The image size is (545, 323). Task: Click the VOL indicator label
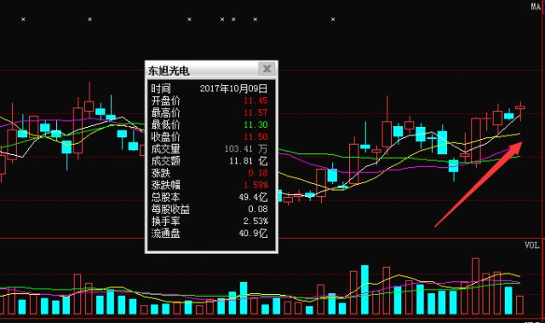531,245
